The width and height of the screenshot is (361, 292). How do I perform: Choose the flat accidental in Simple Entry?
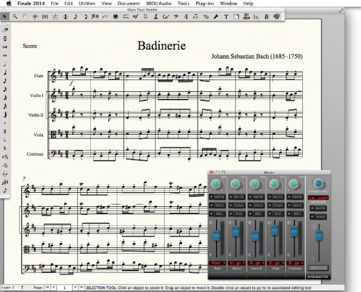(x=5, y=140)
